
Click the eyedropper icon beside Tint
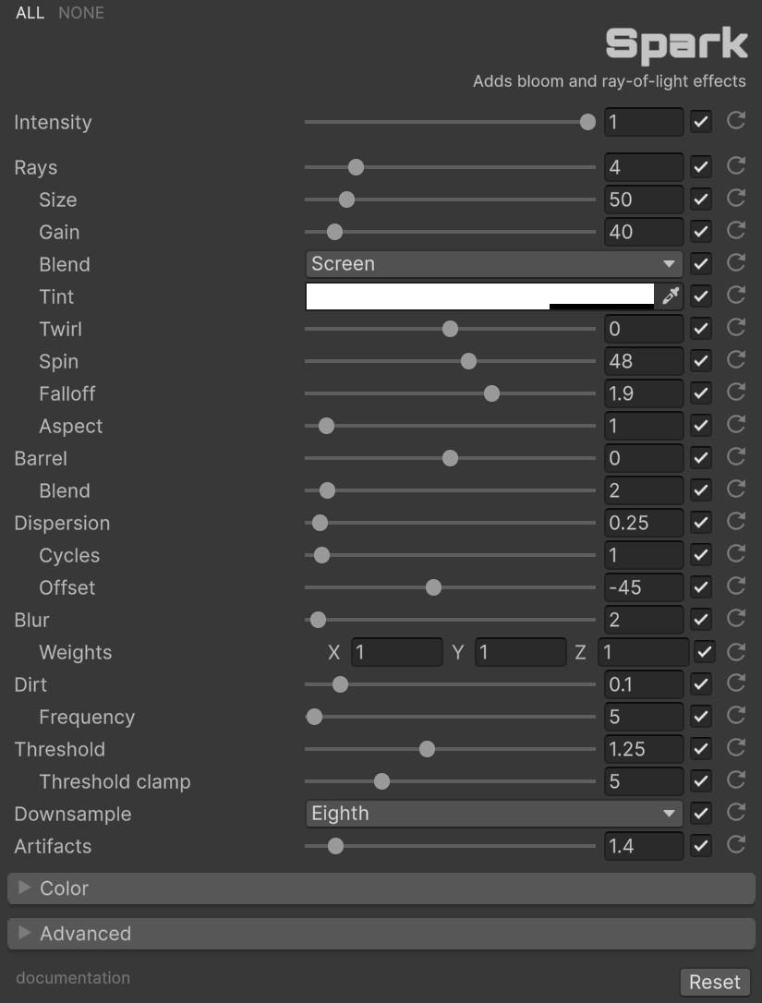click(x=671, y=296)
